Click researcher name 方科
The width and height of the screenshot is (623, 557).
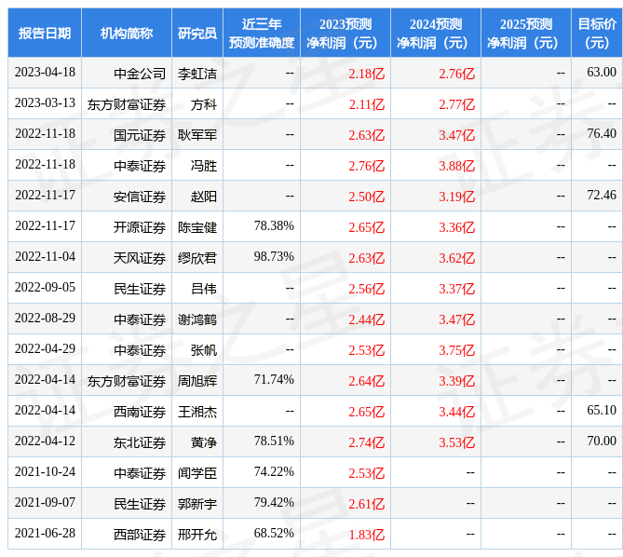tap(204, 104)
